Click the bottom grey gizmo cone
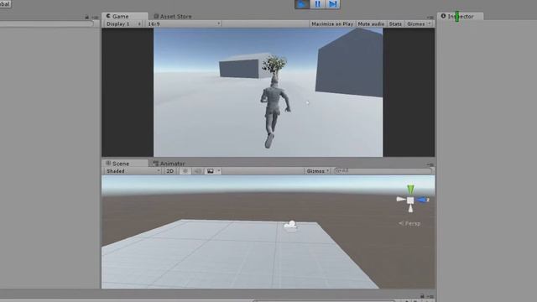Screen dimensions: 537x302 coord(410,208)
